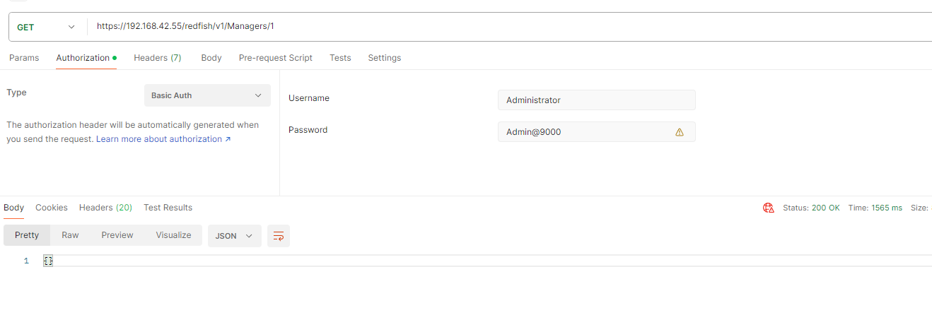This screenshot has height=315, width=932.
Task: Click the Username input field
Action: 596,100
